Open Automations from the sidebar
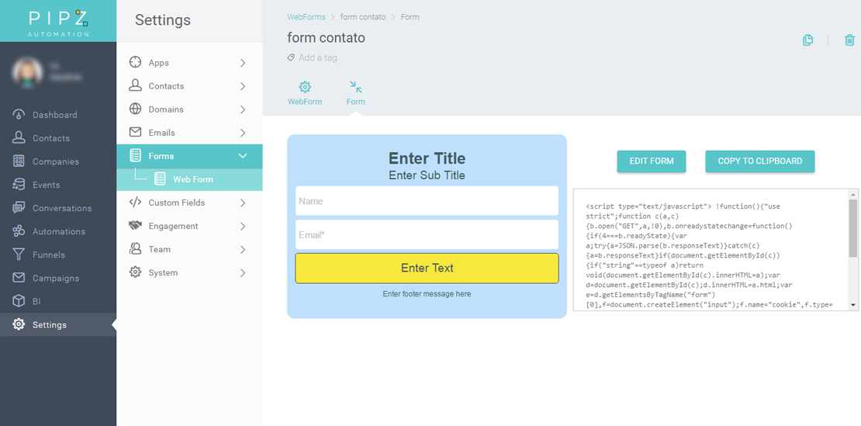This screenshot has width=861, height=426. (x=58, y=231)
